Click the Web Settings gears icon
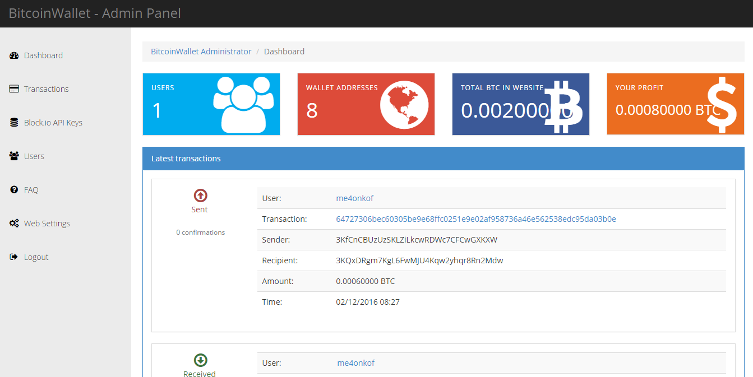 coord(14,224)
